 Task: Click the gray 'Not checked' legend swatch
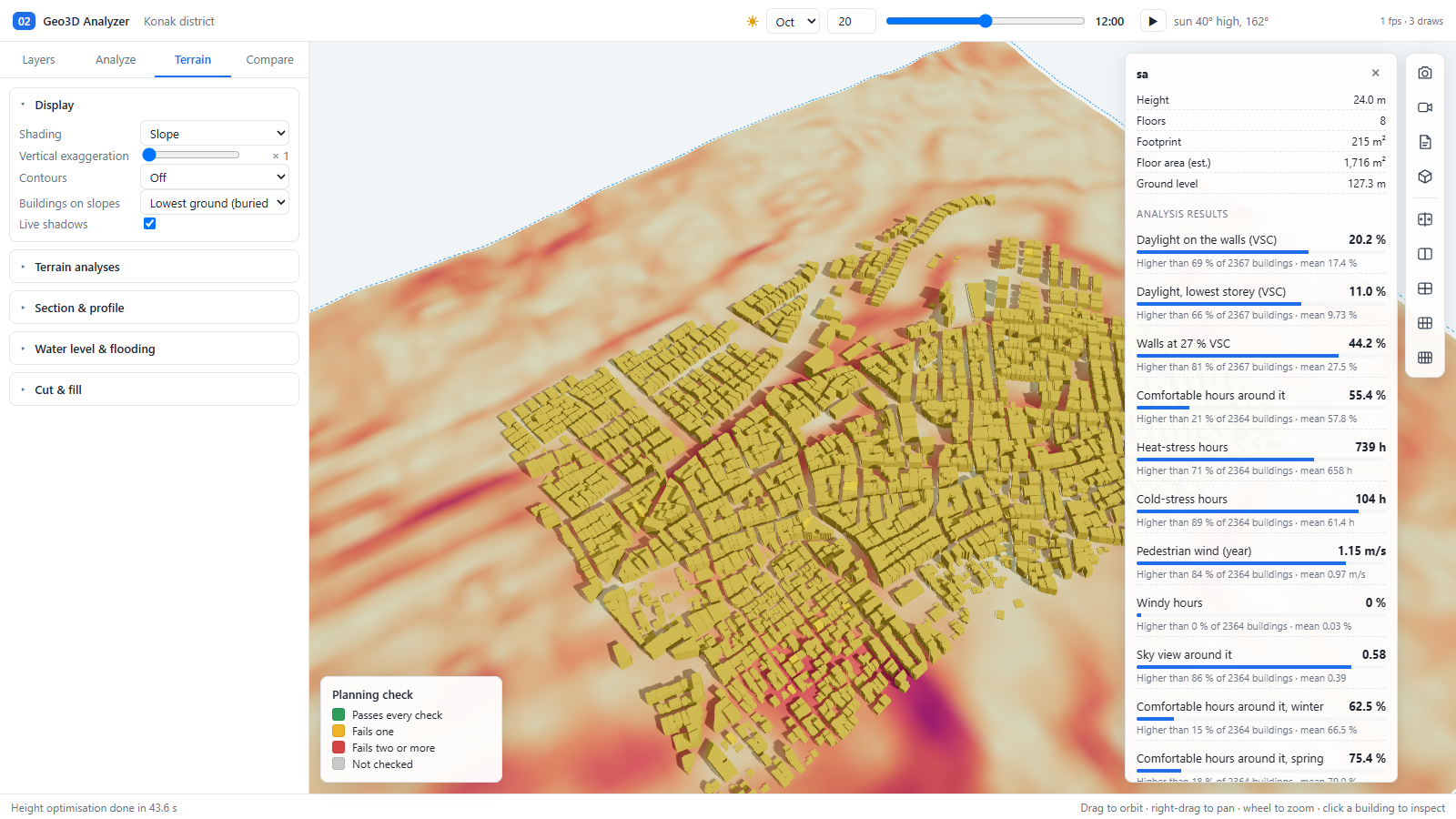(x=339, y=763)
